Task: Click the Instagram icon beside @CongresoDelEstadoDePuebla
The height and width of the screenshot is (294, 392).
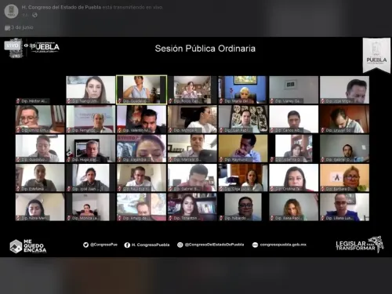Action: click(x=180, y=245)
